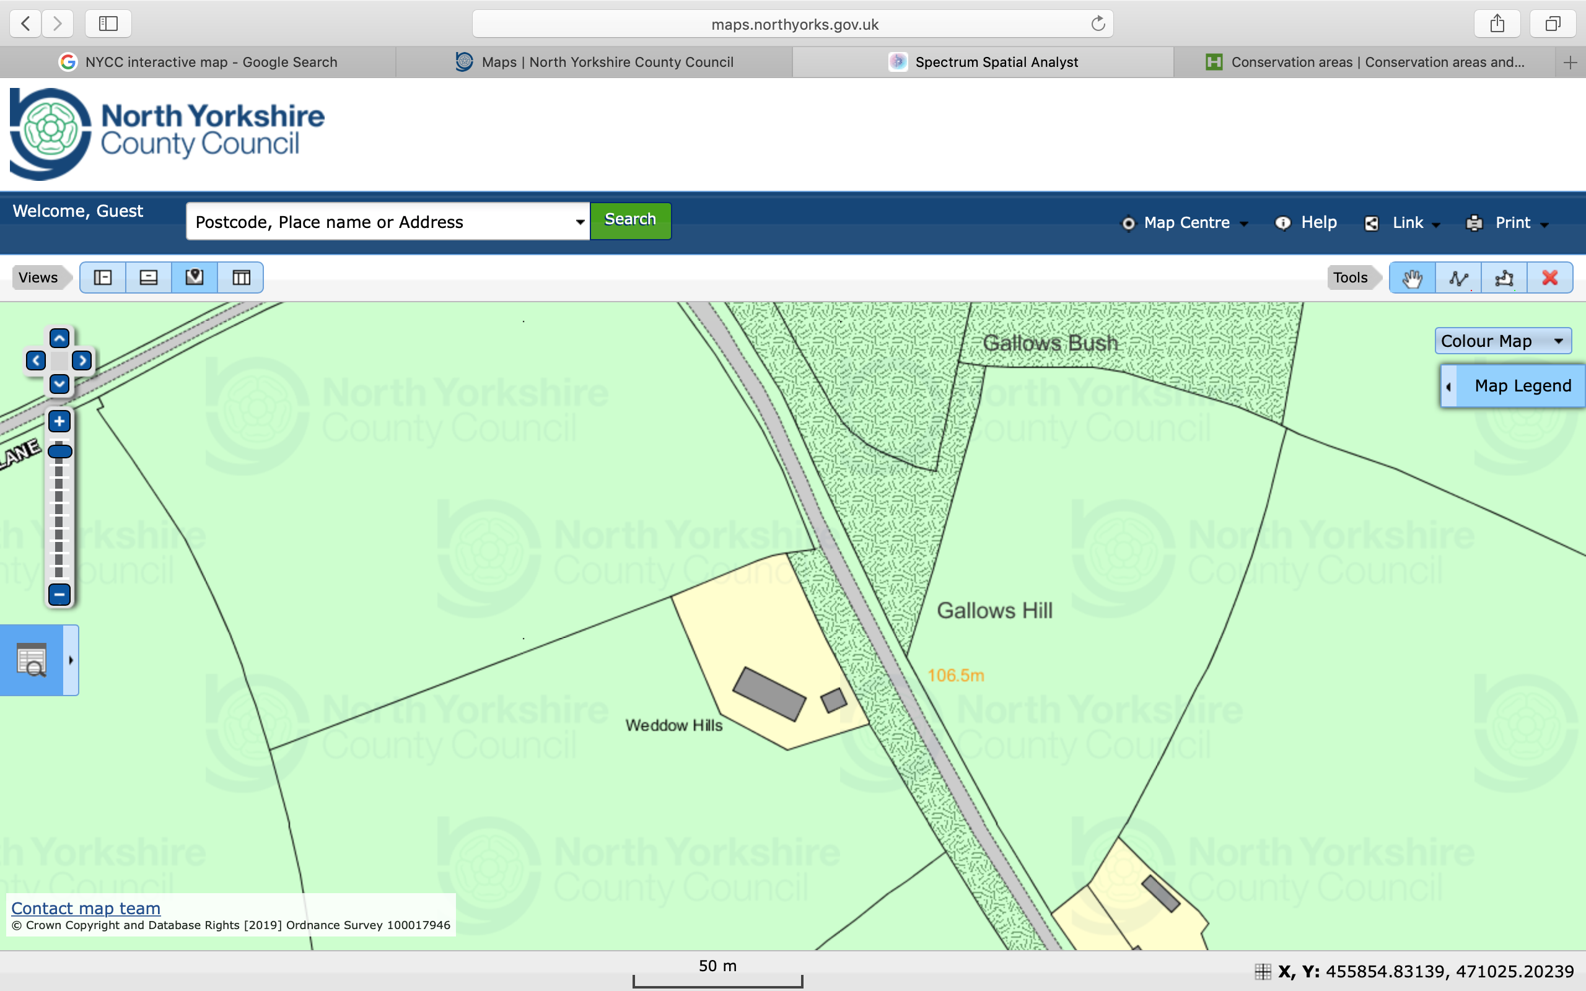Open the Colour Map dropdown
The height and width of the screenshot is (991, 1586).
coord(1502,341)
